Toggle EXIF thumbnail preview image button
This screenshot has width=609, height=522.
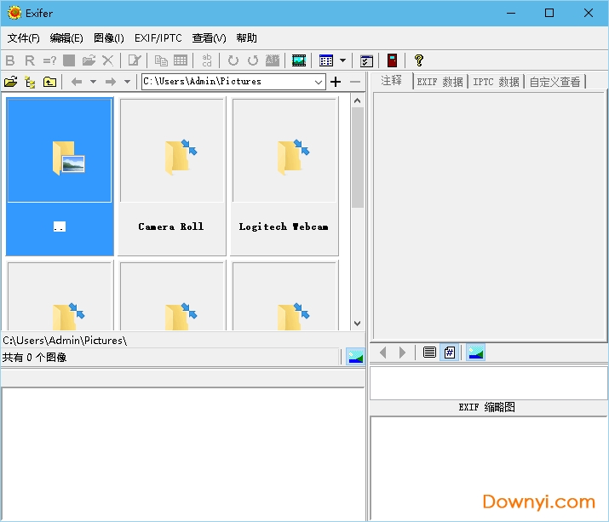point(475,353)
